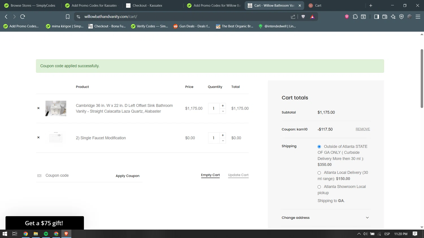Open Gun Deals bookmark
This screenshot has width=424, height=238.
pos(192,26)
